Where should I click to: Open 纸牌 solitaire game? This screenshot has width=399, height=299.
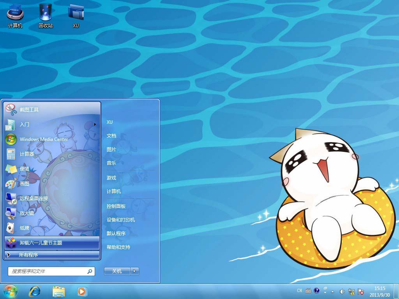25,228
